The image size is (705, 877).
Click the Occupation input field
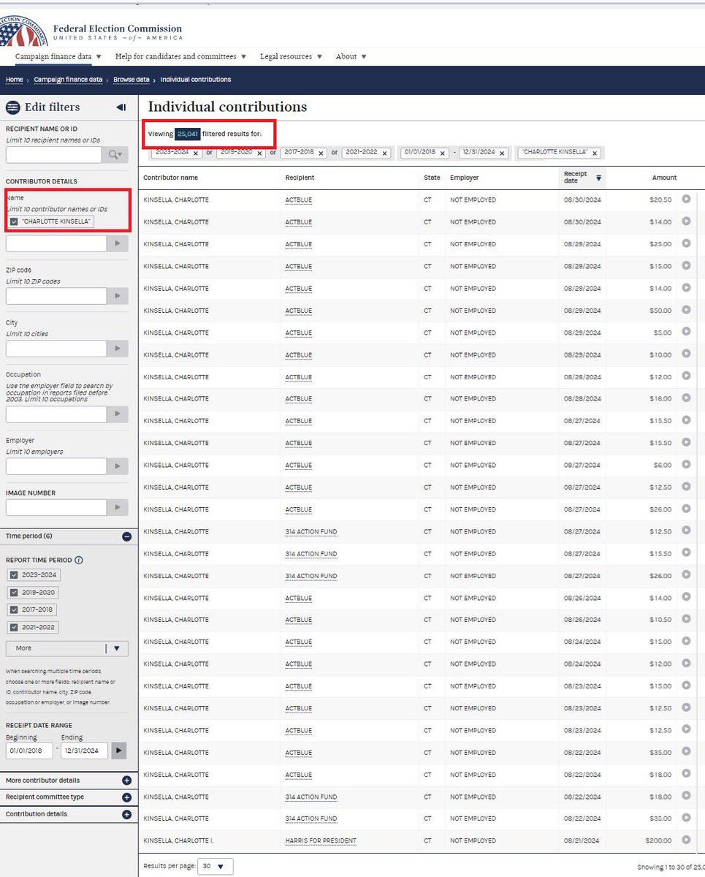(x=56, y=414)
